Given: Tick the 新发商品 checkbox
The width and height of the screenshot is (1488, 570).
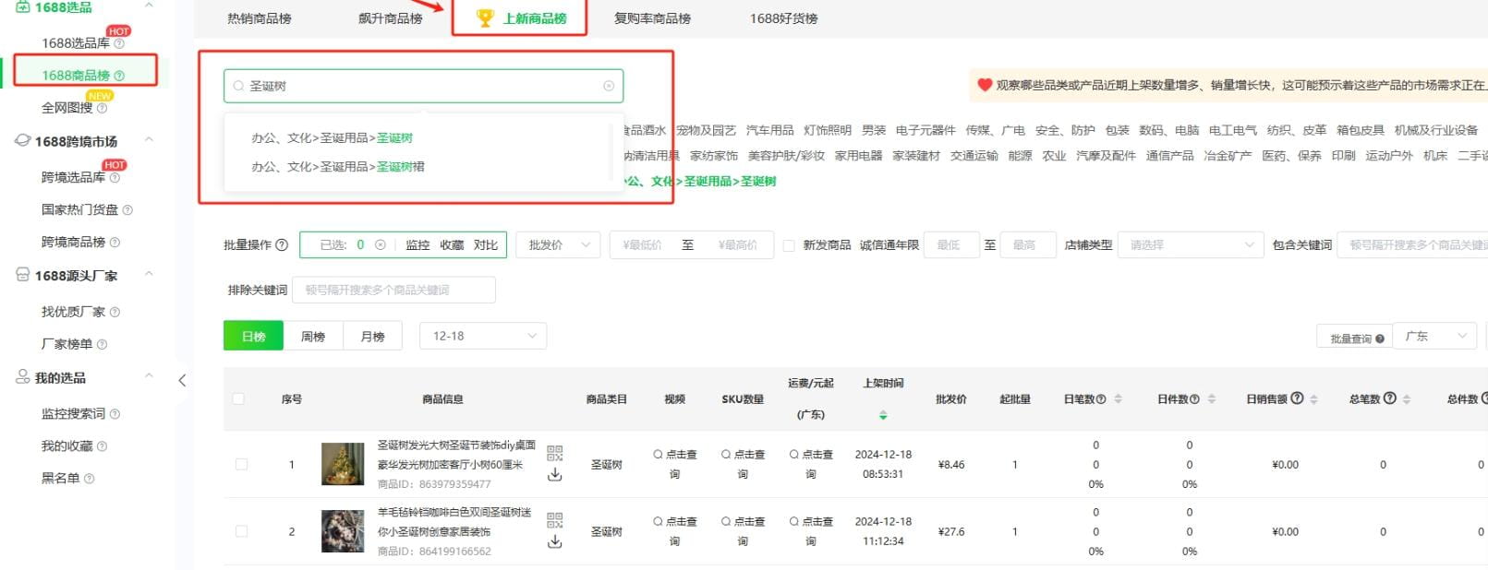Looking at the screenshot, I should [789, 245].
